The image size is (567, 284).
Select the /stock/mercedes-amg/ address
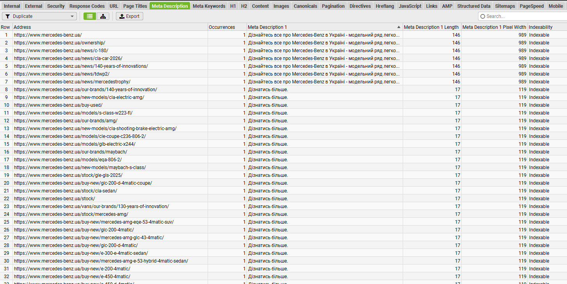[71, 214]
